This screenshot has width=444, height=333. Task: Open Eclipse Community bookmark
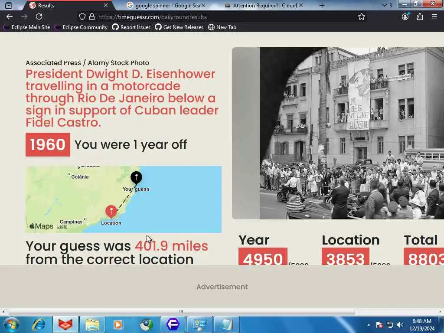tap(81, 27)
